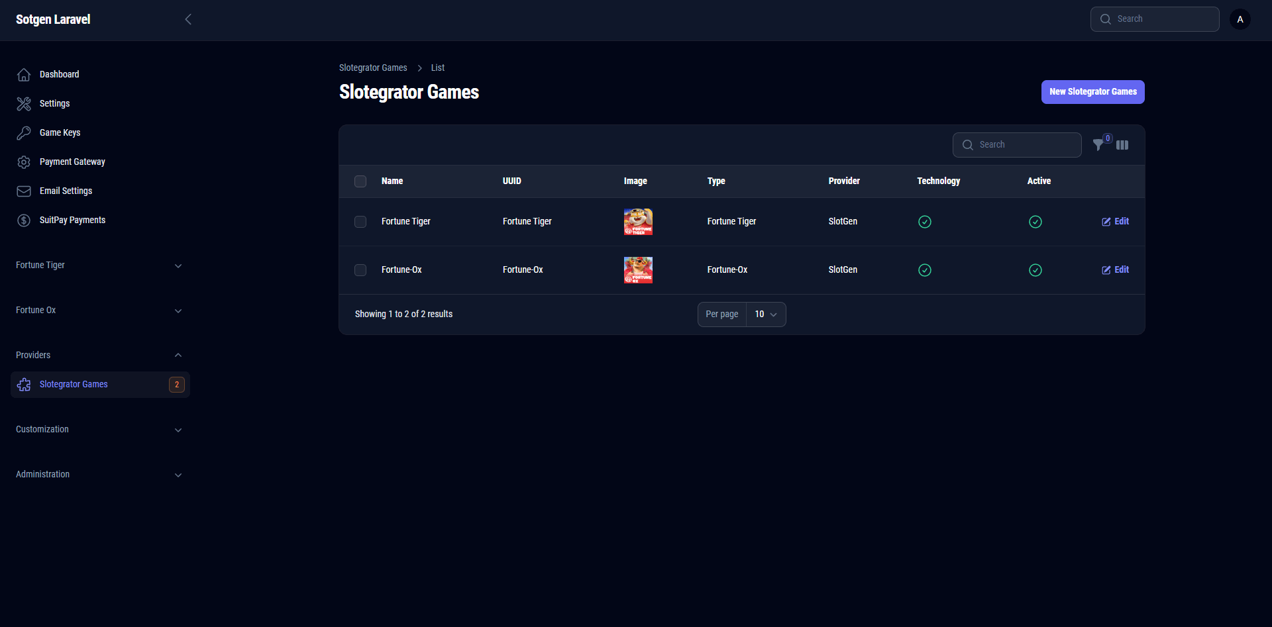This screenshot has width=1272, height=627.
Task: Click the table search field
Action: 1024,145
